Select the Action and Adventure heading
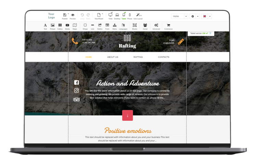253x161 pixels. (x=127, y=83)
